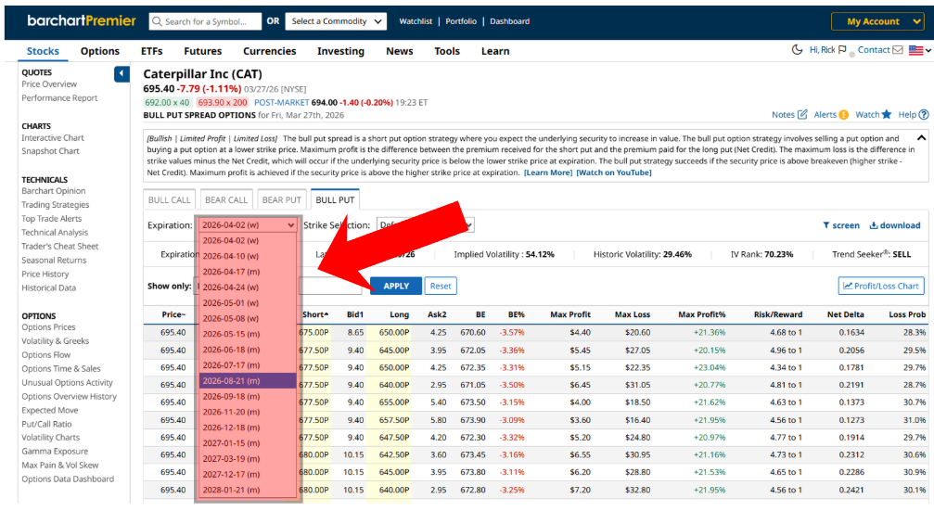
Task: Click the Reset button
Action: [x=441, y=286]
